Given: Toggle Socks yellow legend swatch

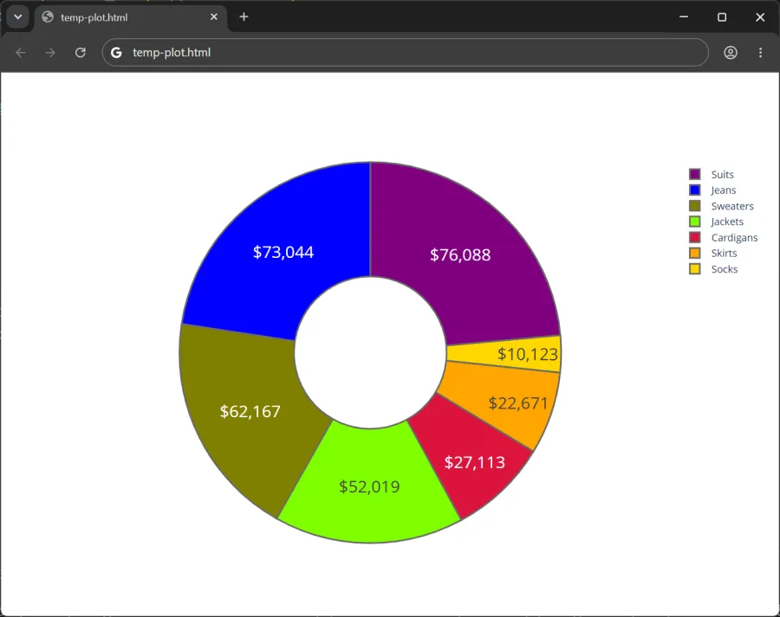Looking at the screenshot, I should pyautogui.click(x=694, y=269).
